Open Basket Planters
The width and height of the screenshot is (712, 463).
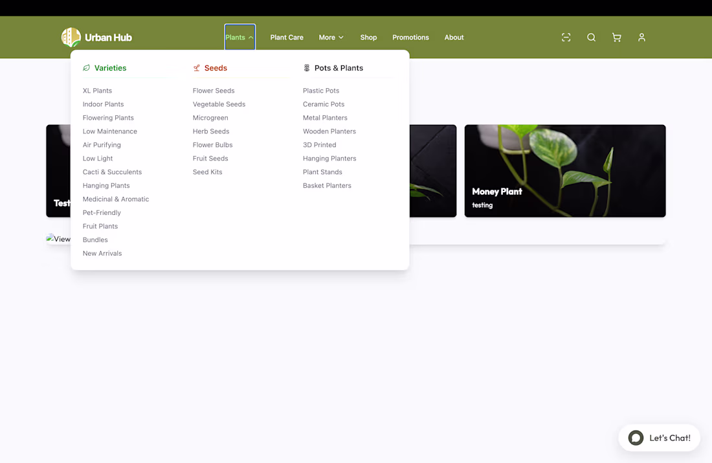point(327,185)
